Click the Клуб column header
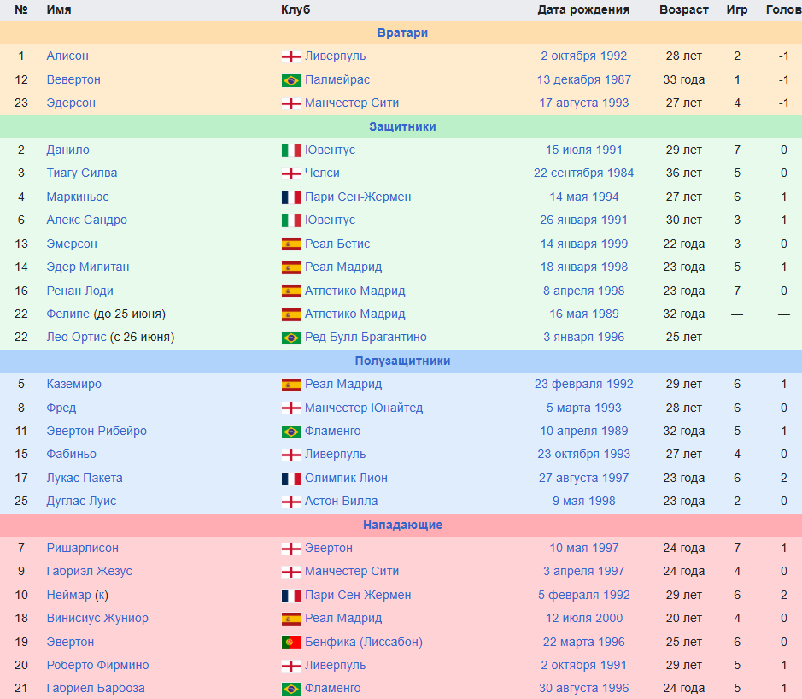This screenshot has height=699, width=802. [296, 9]
